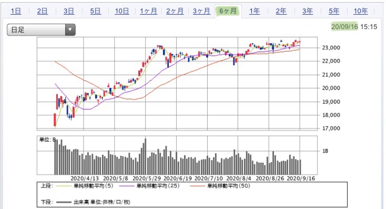Select the 1日 time range tab
Viewport: 386px width, 209px height.
pos(16,11)
